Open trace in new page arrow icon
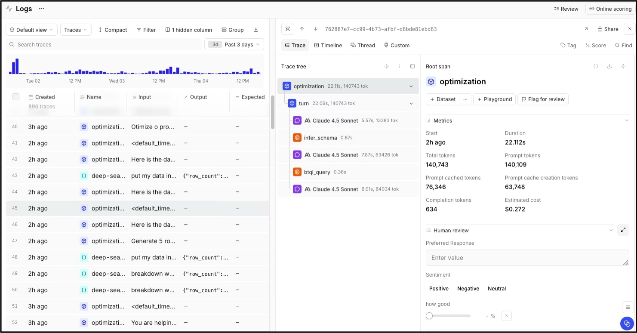The height and width of the screenshot is (333, 637). (586, 29)
